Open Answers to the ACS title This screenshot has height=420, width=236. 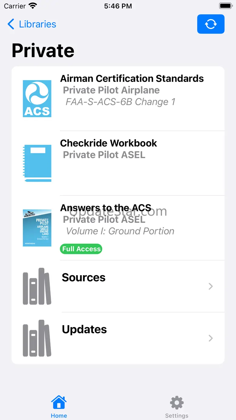point(106,208)
